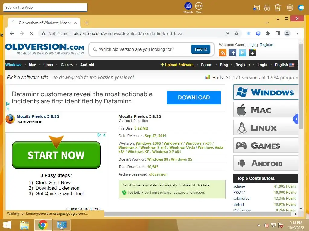Open the Extensions puzzle piece icon
Viewport: 309px width, 231px height.
click(x=268, y=33)
